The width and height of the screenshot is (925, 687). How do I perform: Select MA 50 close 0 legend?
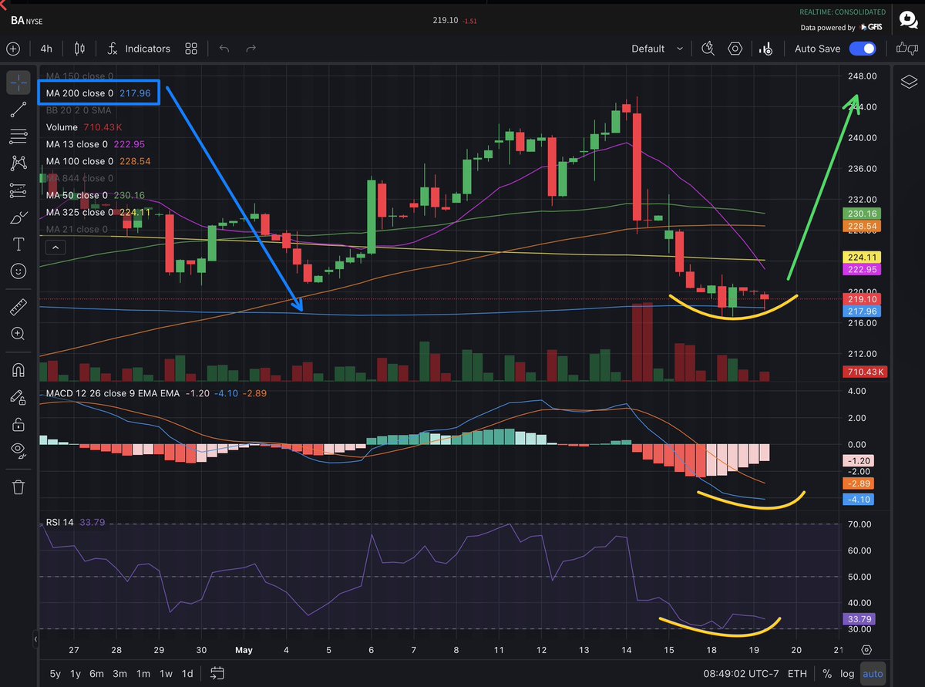pyautogui.click(x=95, y=195)
